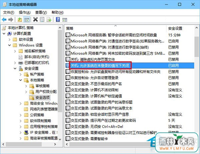Click the 脚本(启动/关机) script icon
This screenshot has height=154, width=200.
click(x=21, y=57)
